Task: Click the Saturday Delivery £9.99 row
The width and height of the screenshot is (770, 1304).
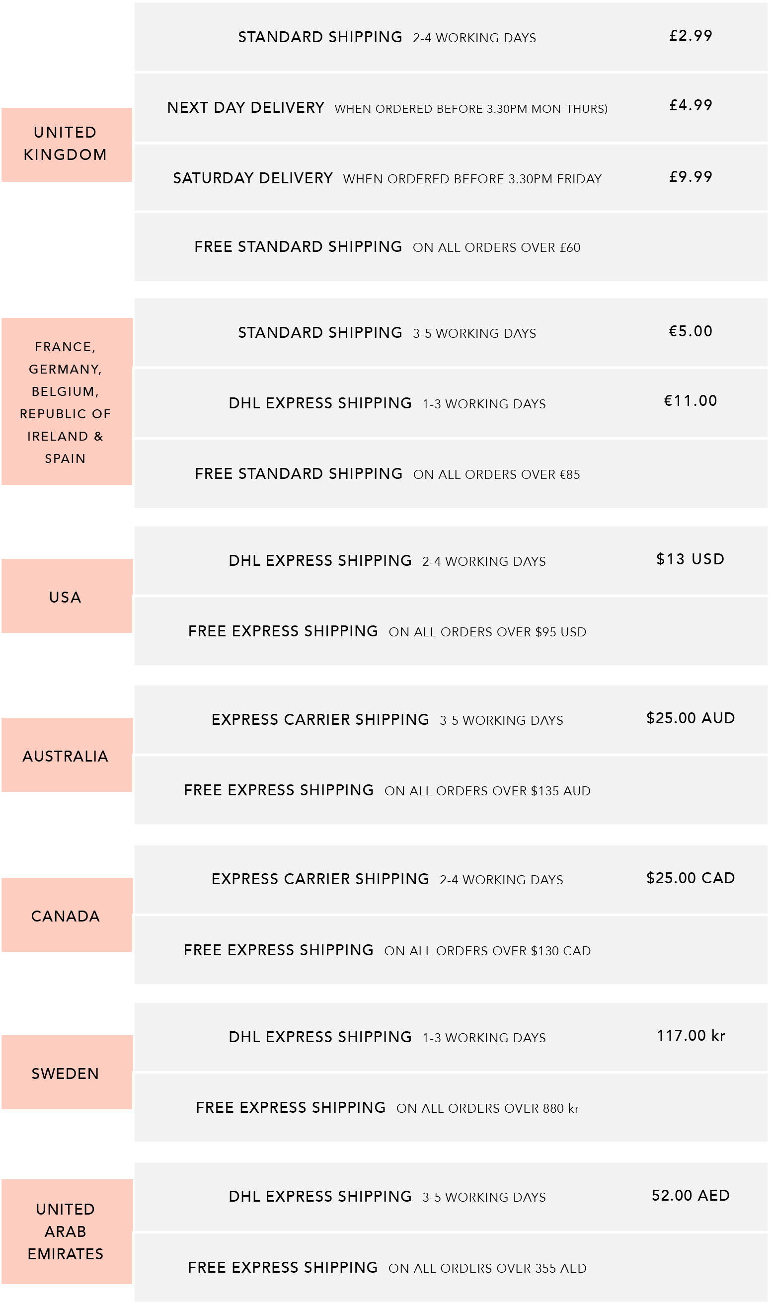Action: pyautogui.click(x=451, y=177)
